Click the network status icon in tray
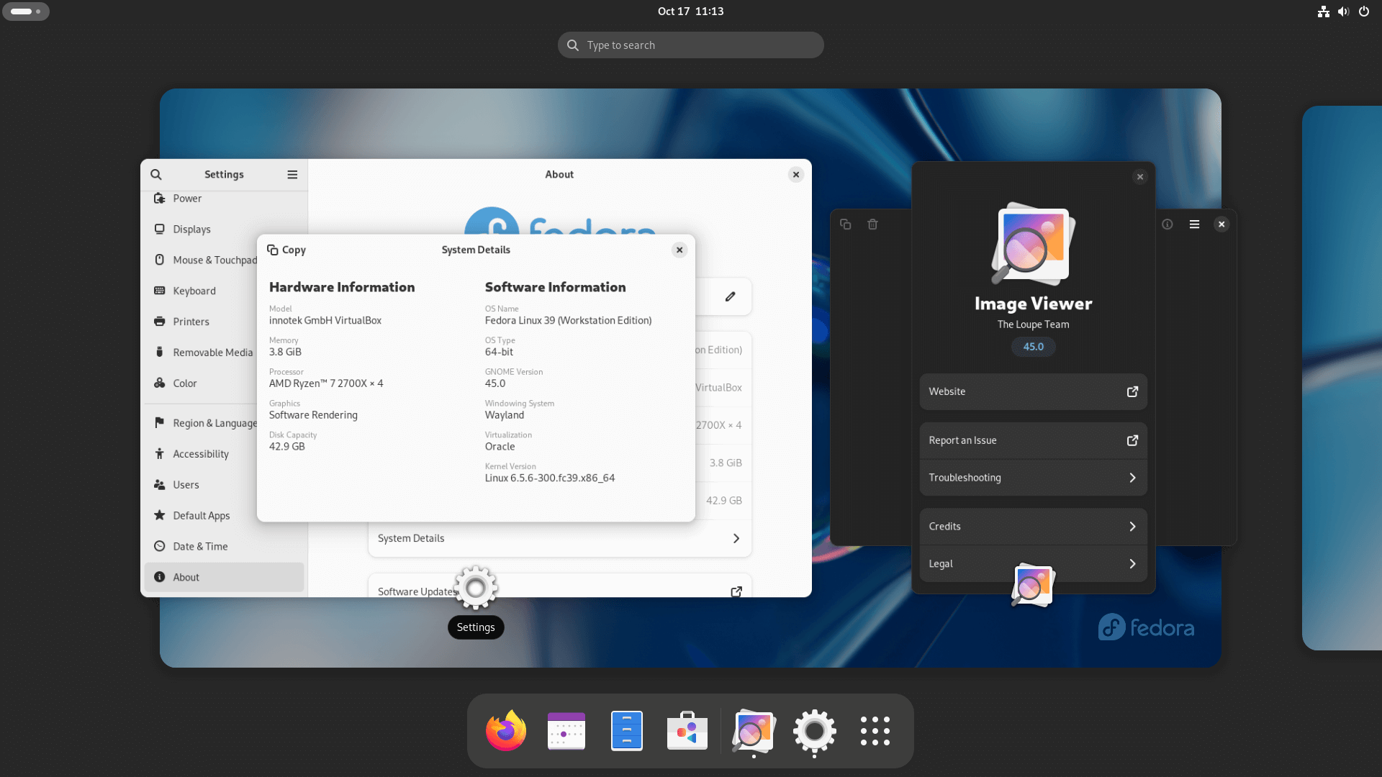The width and height of the screenshot is (1382, 777). coord(1323,12)
